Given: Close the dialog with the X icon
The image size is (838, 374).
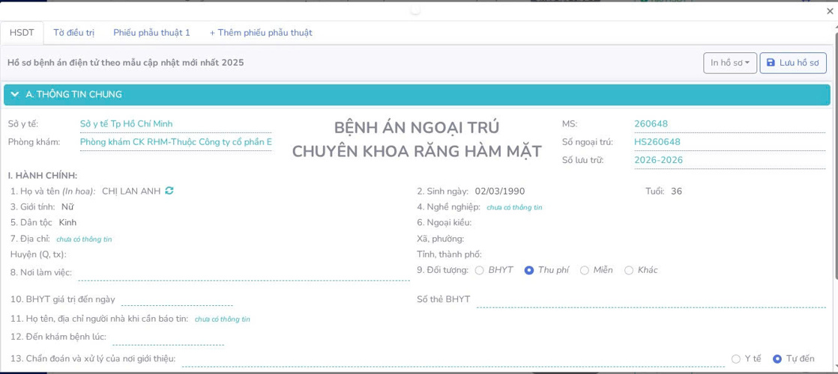Looking at the screenshot, I should click(830, 11).
